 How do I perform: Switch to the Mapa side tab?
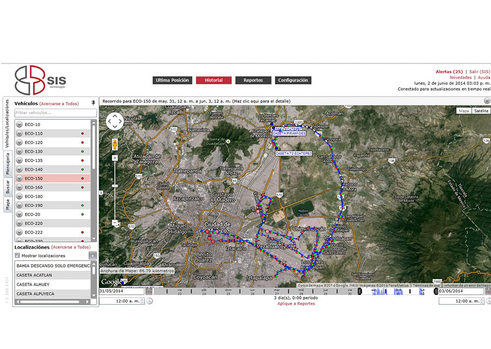(8, 204)
